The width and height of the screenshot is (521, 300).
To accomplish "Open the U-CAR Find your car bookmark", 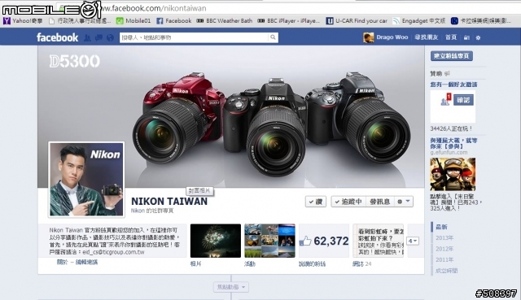I will click(357, 21).
